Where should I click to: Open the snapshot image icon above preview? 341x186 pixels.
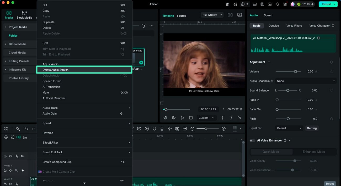239,15
